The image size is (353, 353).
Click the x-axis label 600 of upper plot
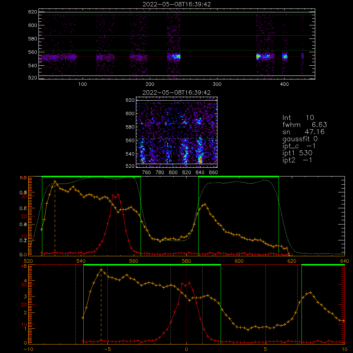coord(239,261)
